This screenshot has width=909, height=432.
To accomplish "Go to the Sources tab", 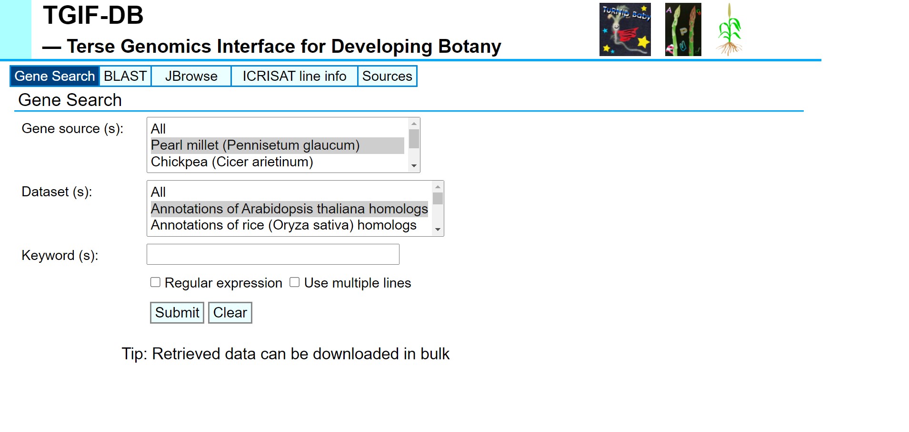I will tap(387, 76).
